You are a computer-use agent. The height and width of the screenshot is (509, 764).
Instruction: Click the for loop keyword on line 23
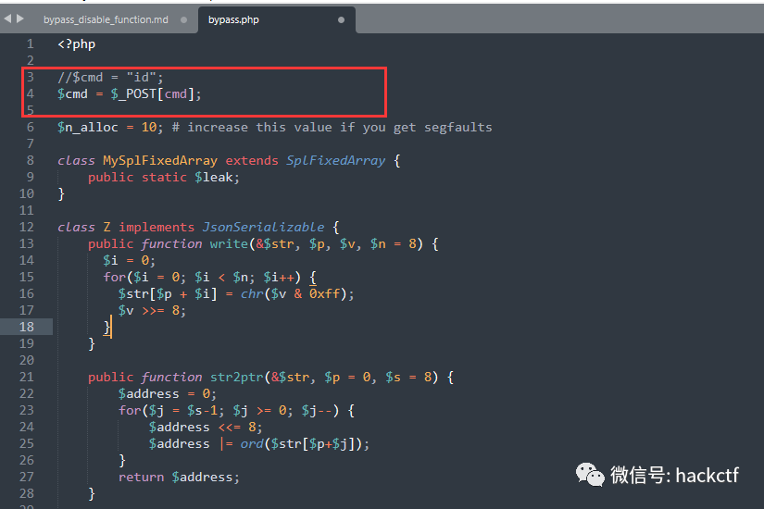pos(130,411)
